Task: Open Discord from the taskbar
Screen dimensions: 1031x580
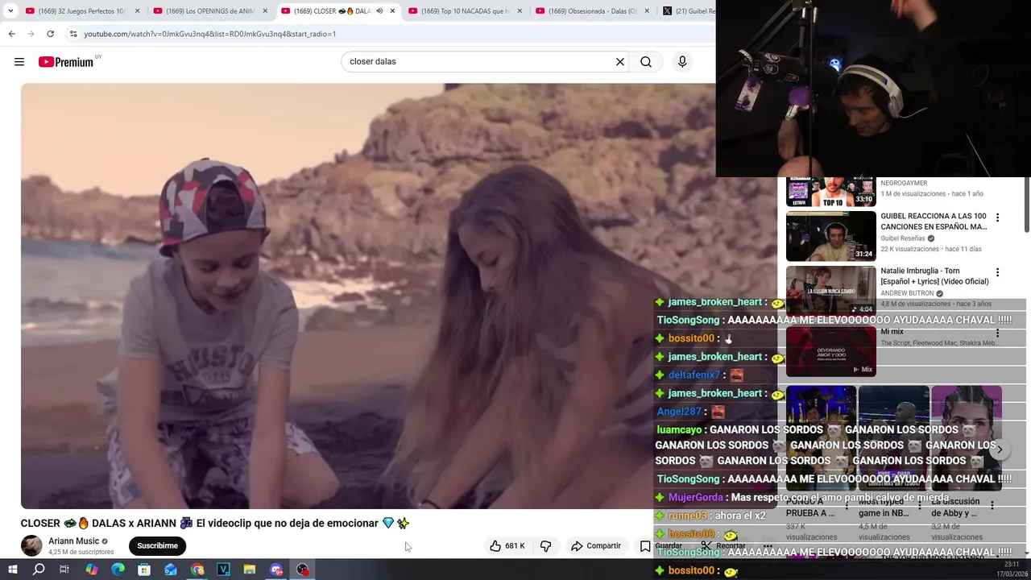Action: (x=276, y=570)
